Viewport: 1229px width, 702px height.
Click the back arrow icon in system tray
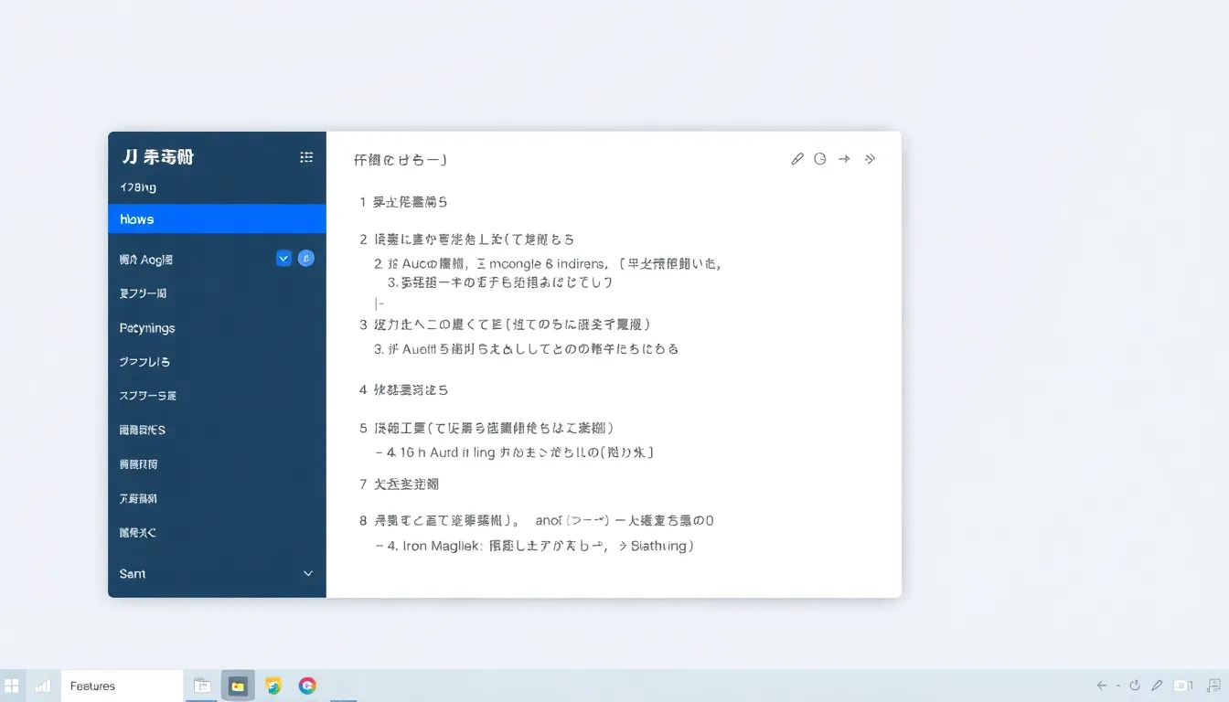pos(1102,686)
